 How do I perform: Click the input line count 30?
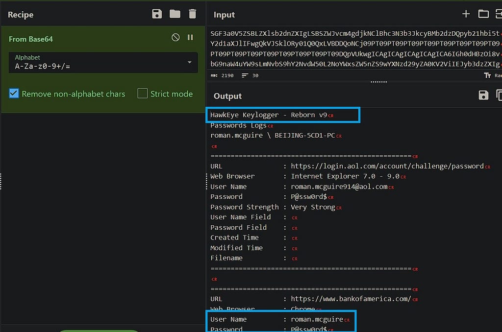(x=255, y=75)
